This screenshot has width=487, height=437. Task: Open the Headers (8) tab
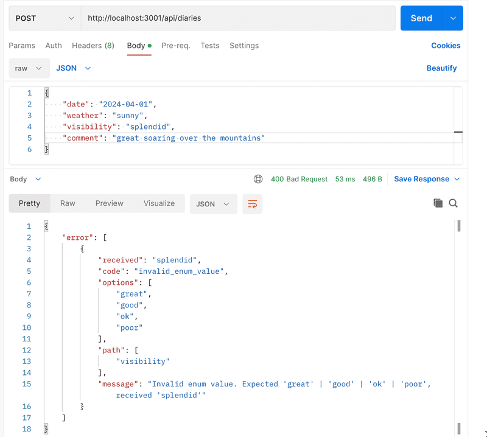(x=93, y=46)
